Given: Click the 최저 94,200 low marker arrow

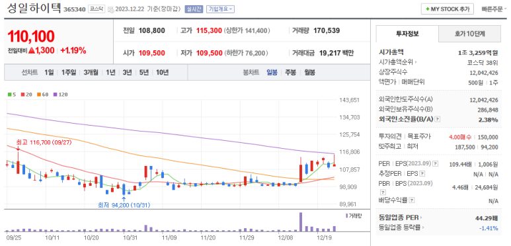Looking at the screenshot, I should coord(124,199).
